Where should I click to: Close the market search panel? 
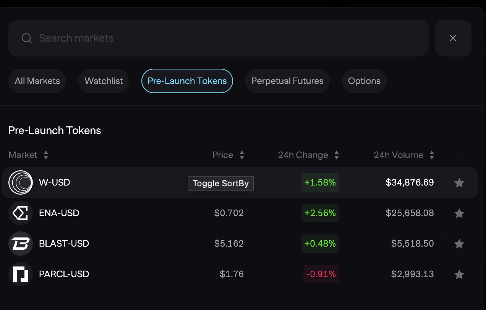pyautogui.click(x=453, y=38)
